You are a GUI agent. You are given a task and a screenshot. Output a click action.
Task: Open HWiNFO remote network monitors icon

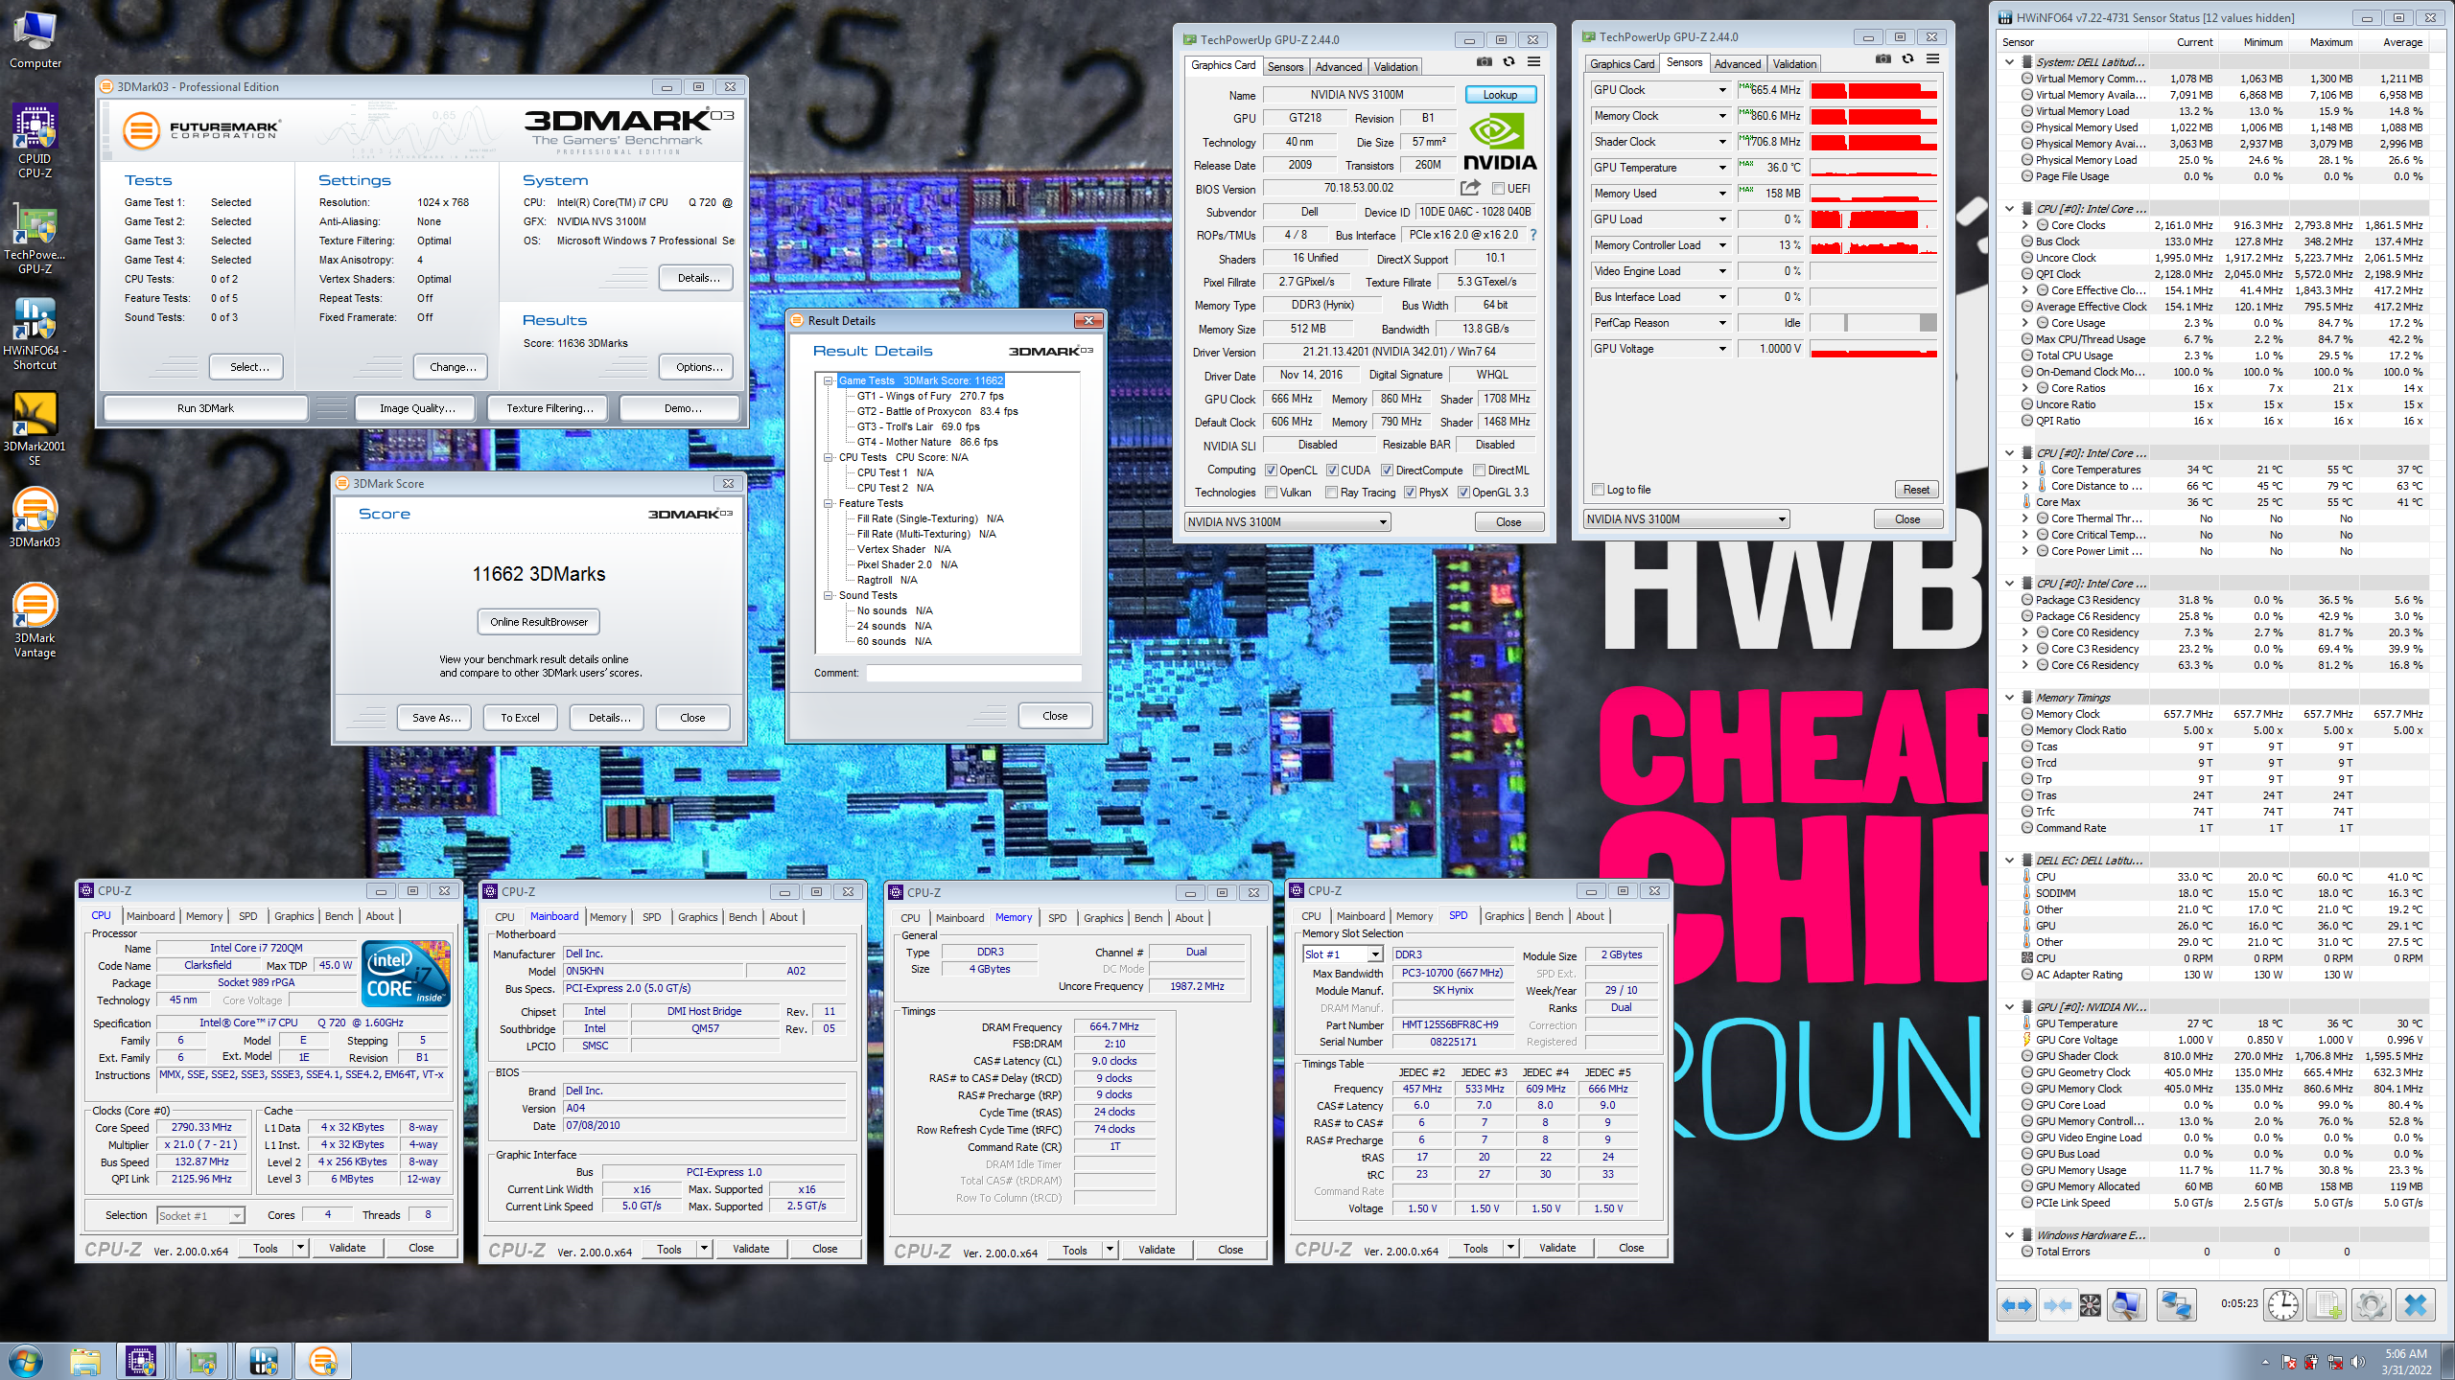pos(2177,1304)
